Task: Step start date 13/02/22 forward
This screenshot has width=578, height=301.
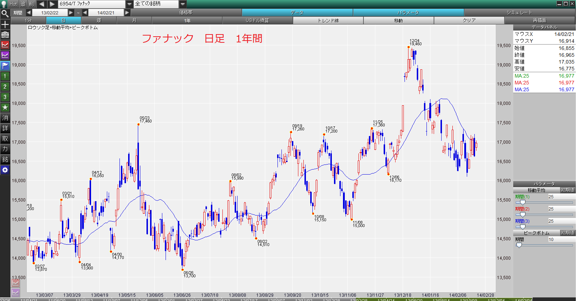Action: tap(71, 13)
